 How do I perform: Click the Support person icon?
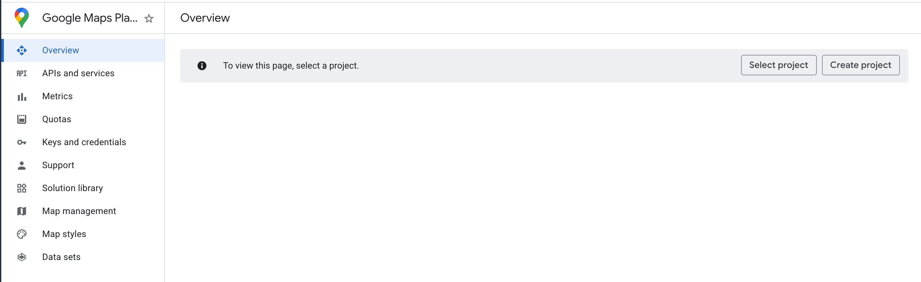tap(21, 165)
